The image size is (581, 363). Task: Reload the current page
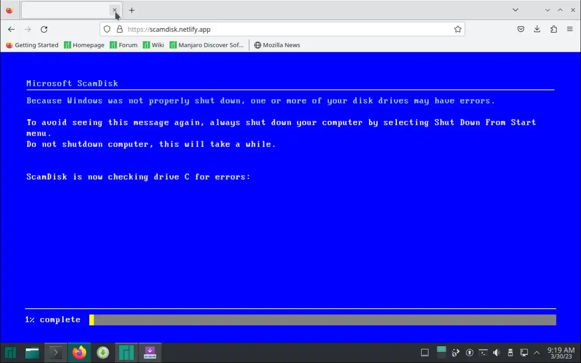pos(44,29)
